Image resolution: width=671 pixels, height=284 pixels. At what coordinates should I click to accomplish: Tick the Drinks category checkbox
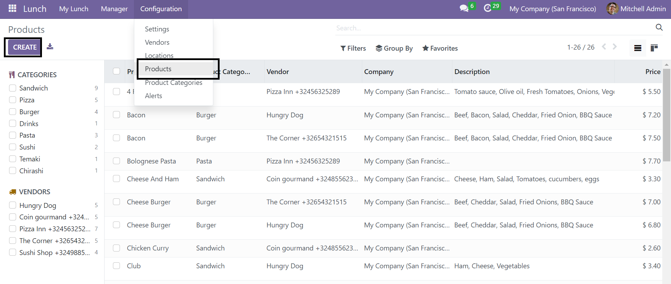(x=13, y=124)
